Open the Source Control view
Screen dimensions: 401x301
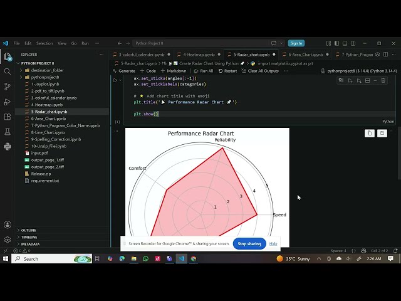[8, 87]
